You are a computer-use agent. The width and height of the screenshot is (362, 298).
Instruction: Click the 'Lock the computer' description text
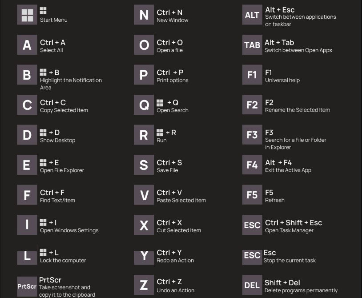[63, 261]
